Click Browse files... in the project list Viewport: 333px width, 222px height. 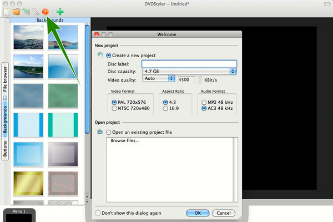(x=125, y=140)
